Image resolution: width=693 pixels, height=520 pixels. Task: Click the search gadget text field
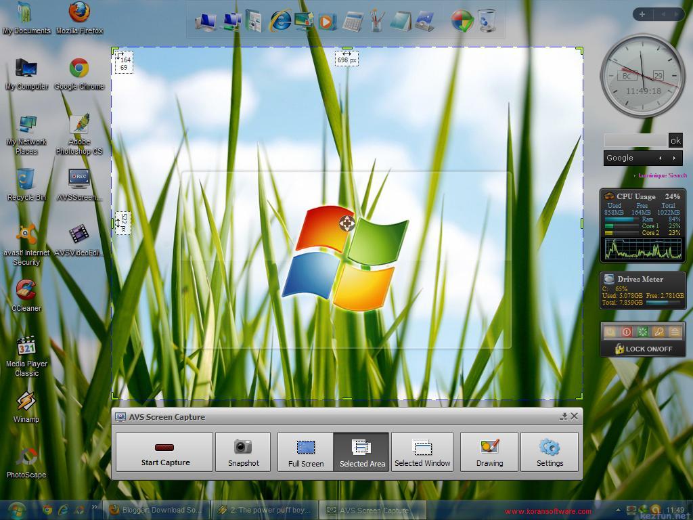635,140
